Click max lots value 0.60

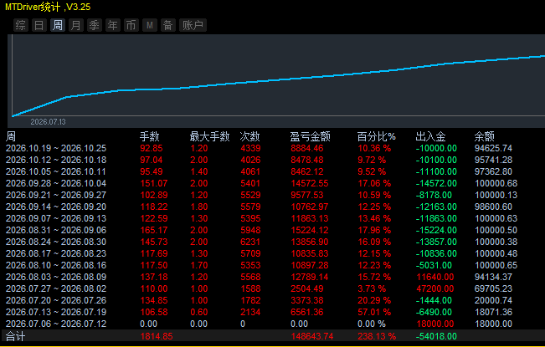[x=198, y=313]
